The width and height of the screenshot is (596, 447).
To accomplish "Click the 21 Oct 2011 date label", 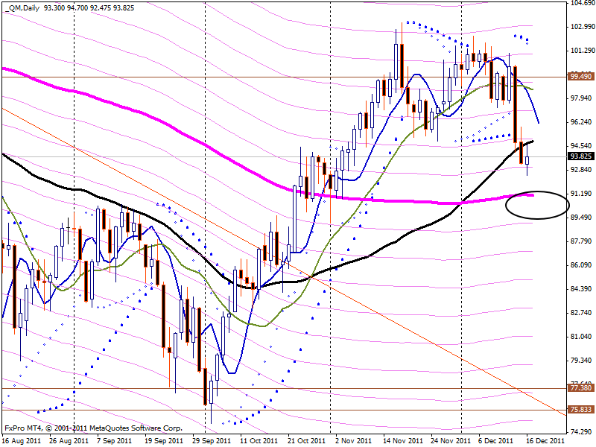I will click(x=307, y=441).
